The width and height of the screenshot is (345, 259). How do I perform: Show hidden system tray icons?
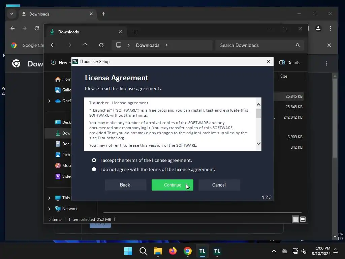coord(274,251)
